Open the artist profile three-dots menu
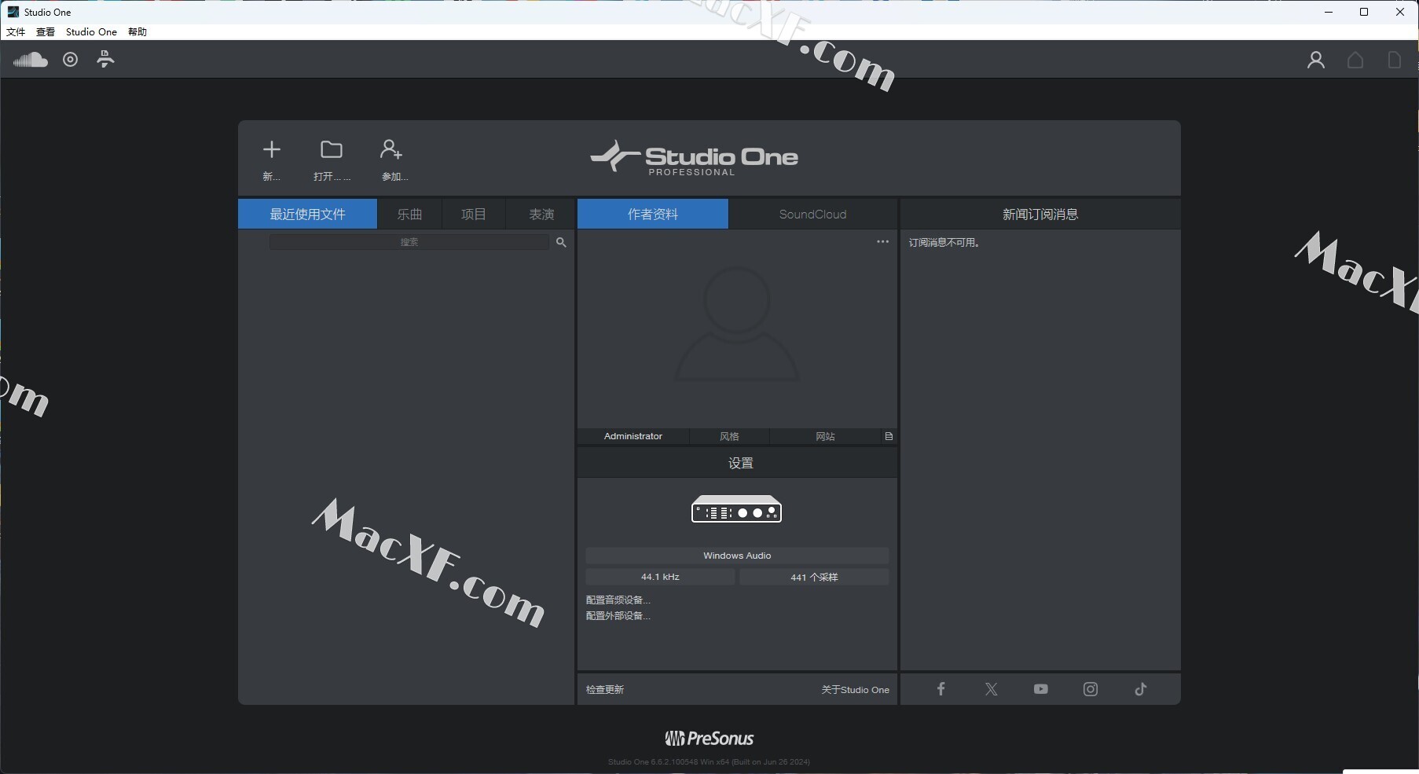The height and width of the screenshot is (774, 1419). 882,242
